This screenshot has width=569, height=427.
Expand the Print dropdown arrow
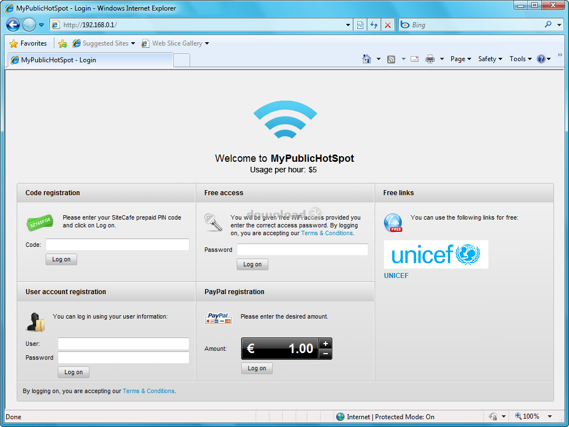pyautogui.click(x=442, y=59)
